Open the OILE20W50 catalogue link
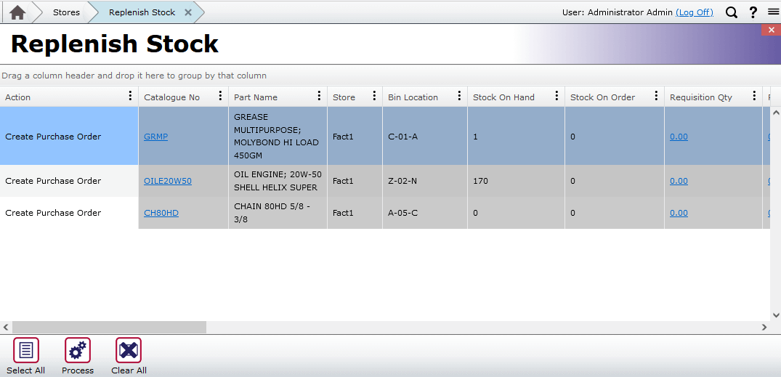The image size is (781, 377). pyautogui.click(x=168, y=181)
